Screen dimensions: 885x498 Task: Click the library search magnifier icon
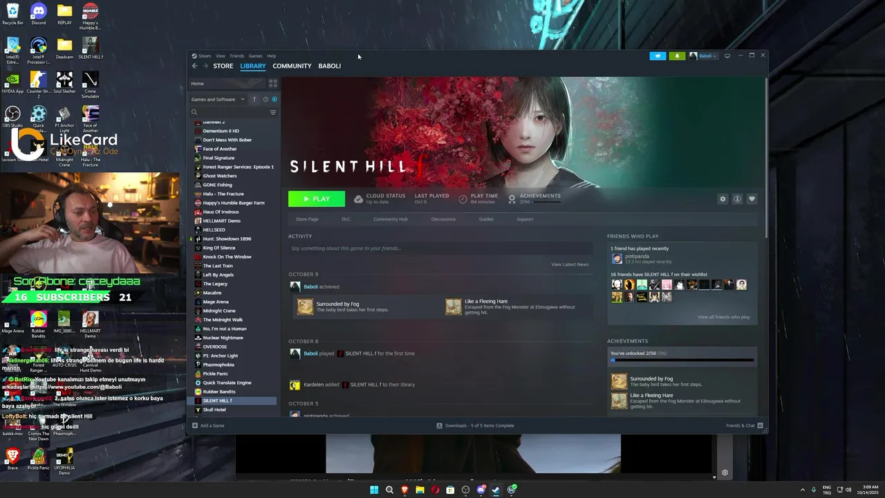[x=194, y=112]
